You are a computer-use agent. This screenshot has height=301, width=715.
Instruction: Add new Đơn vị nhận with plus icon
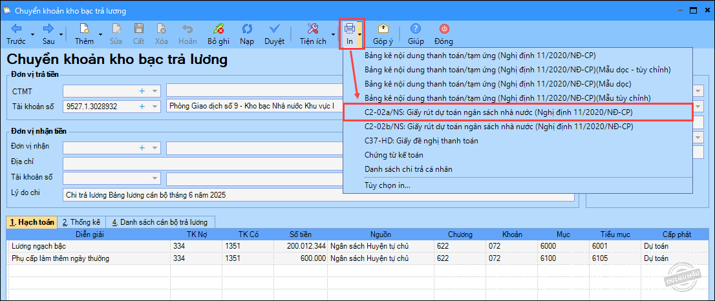(x=142, y=147)
